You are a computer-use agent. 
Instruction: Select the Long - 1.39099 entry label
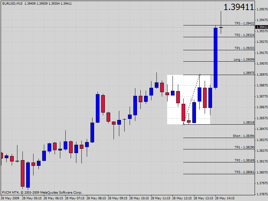[244, 60]
